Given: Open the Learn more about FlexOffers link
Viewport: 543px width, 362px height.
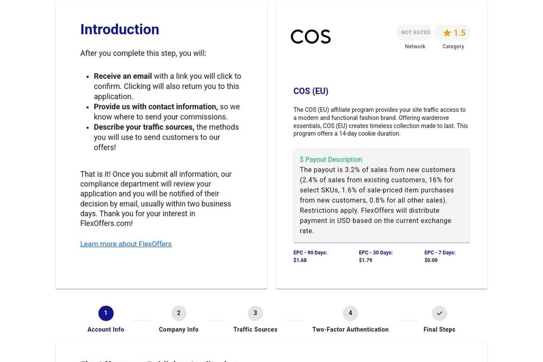Looking at the screenshot, I should tap(126, 244).
